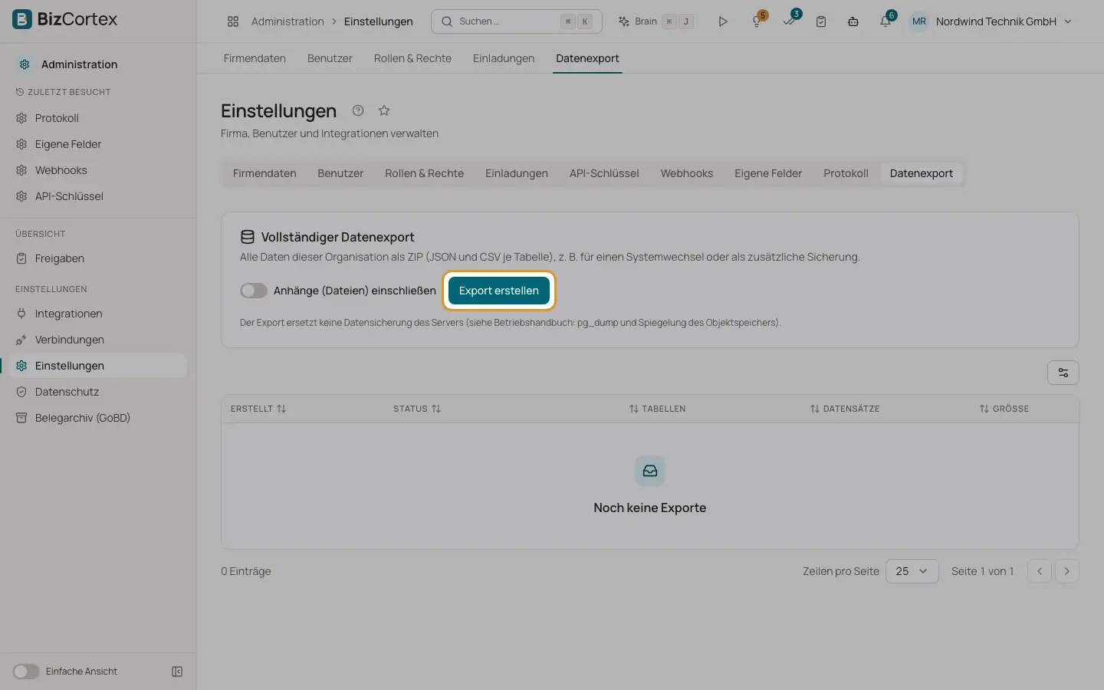
Task: Click the clipboard icon in top bar
Action: [x=821, y=21]
